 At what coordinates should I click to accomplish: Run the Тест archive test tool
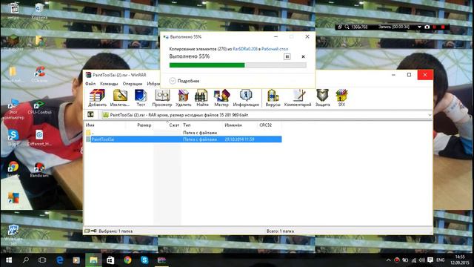point(141,98)
